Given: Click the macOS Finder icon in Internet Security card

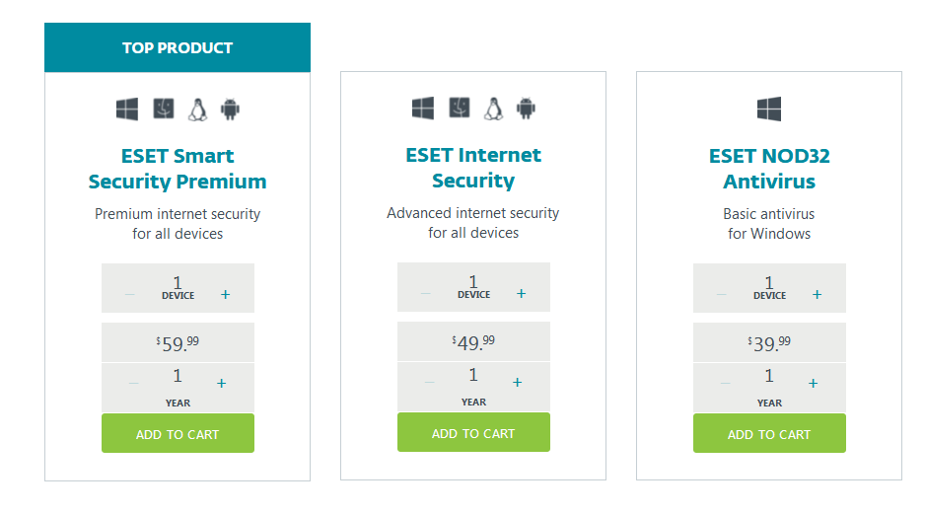Looking at the screenshot, I should (x=459, y=108).
